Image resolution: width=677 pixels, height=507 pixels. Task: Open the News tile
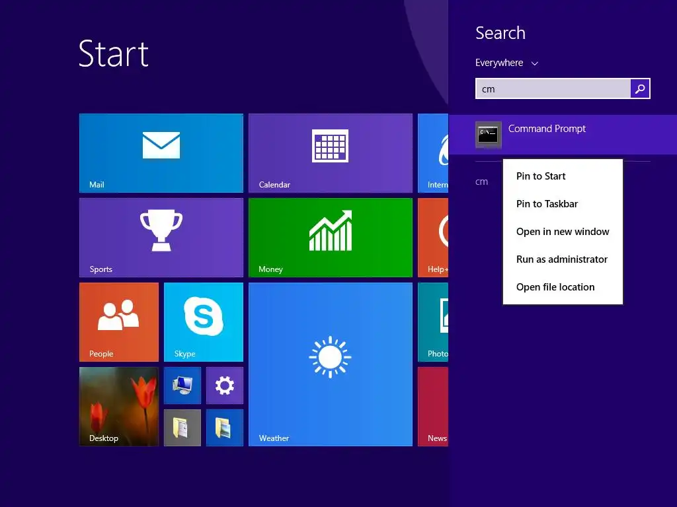pos(433,407)
